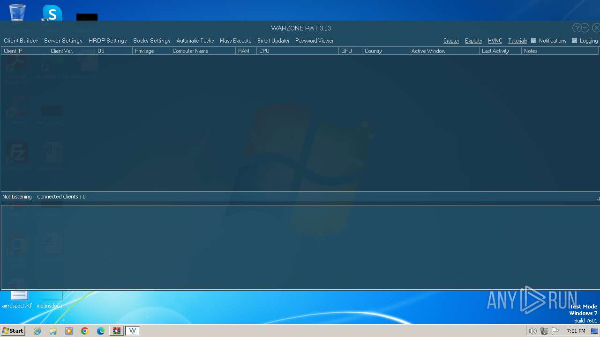Switch to the WinRAR taskbar item
Image resolution: width=600 pixels, height=337 pixels.
(116, 331)
